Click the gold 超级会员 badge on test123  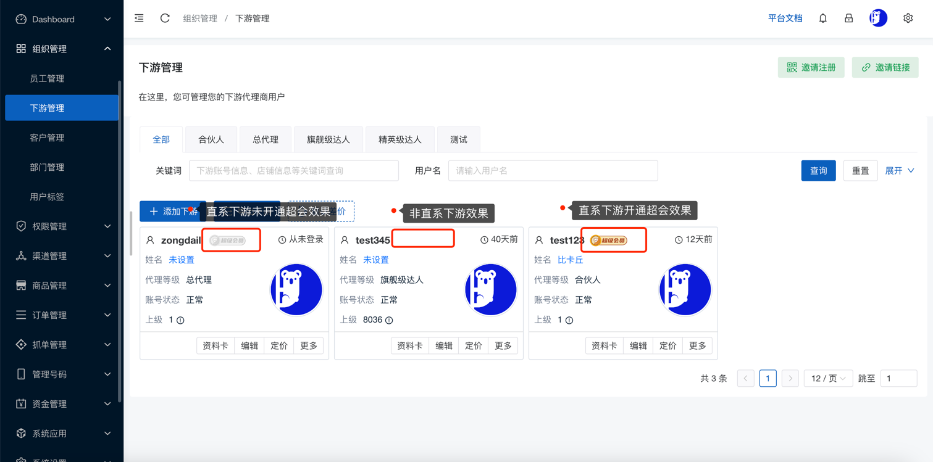click(x=609, y=240)
